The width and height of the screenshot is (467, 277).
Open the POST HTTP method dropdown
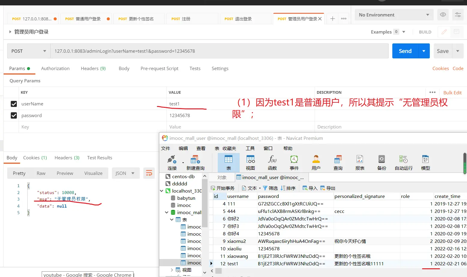28,51
